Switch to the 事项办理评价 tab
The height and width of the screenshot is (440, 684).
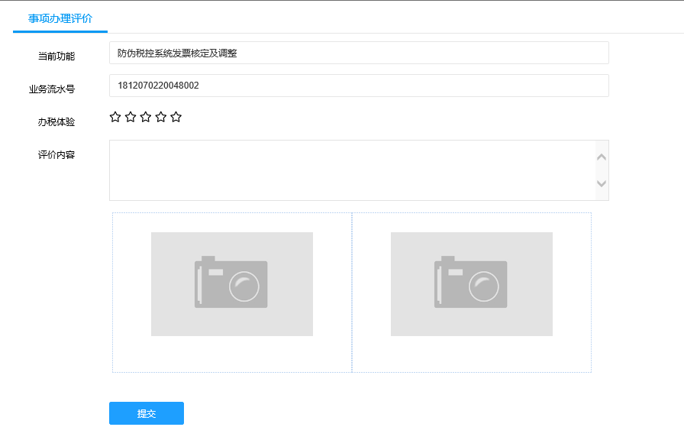[x=60, y=18]
